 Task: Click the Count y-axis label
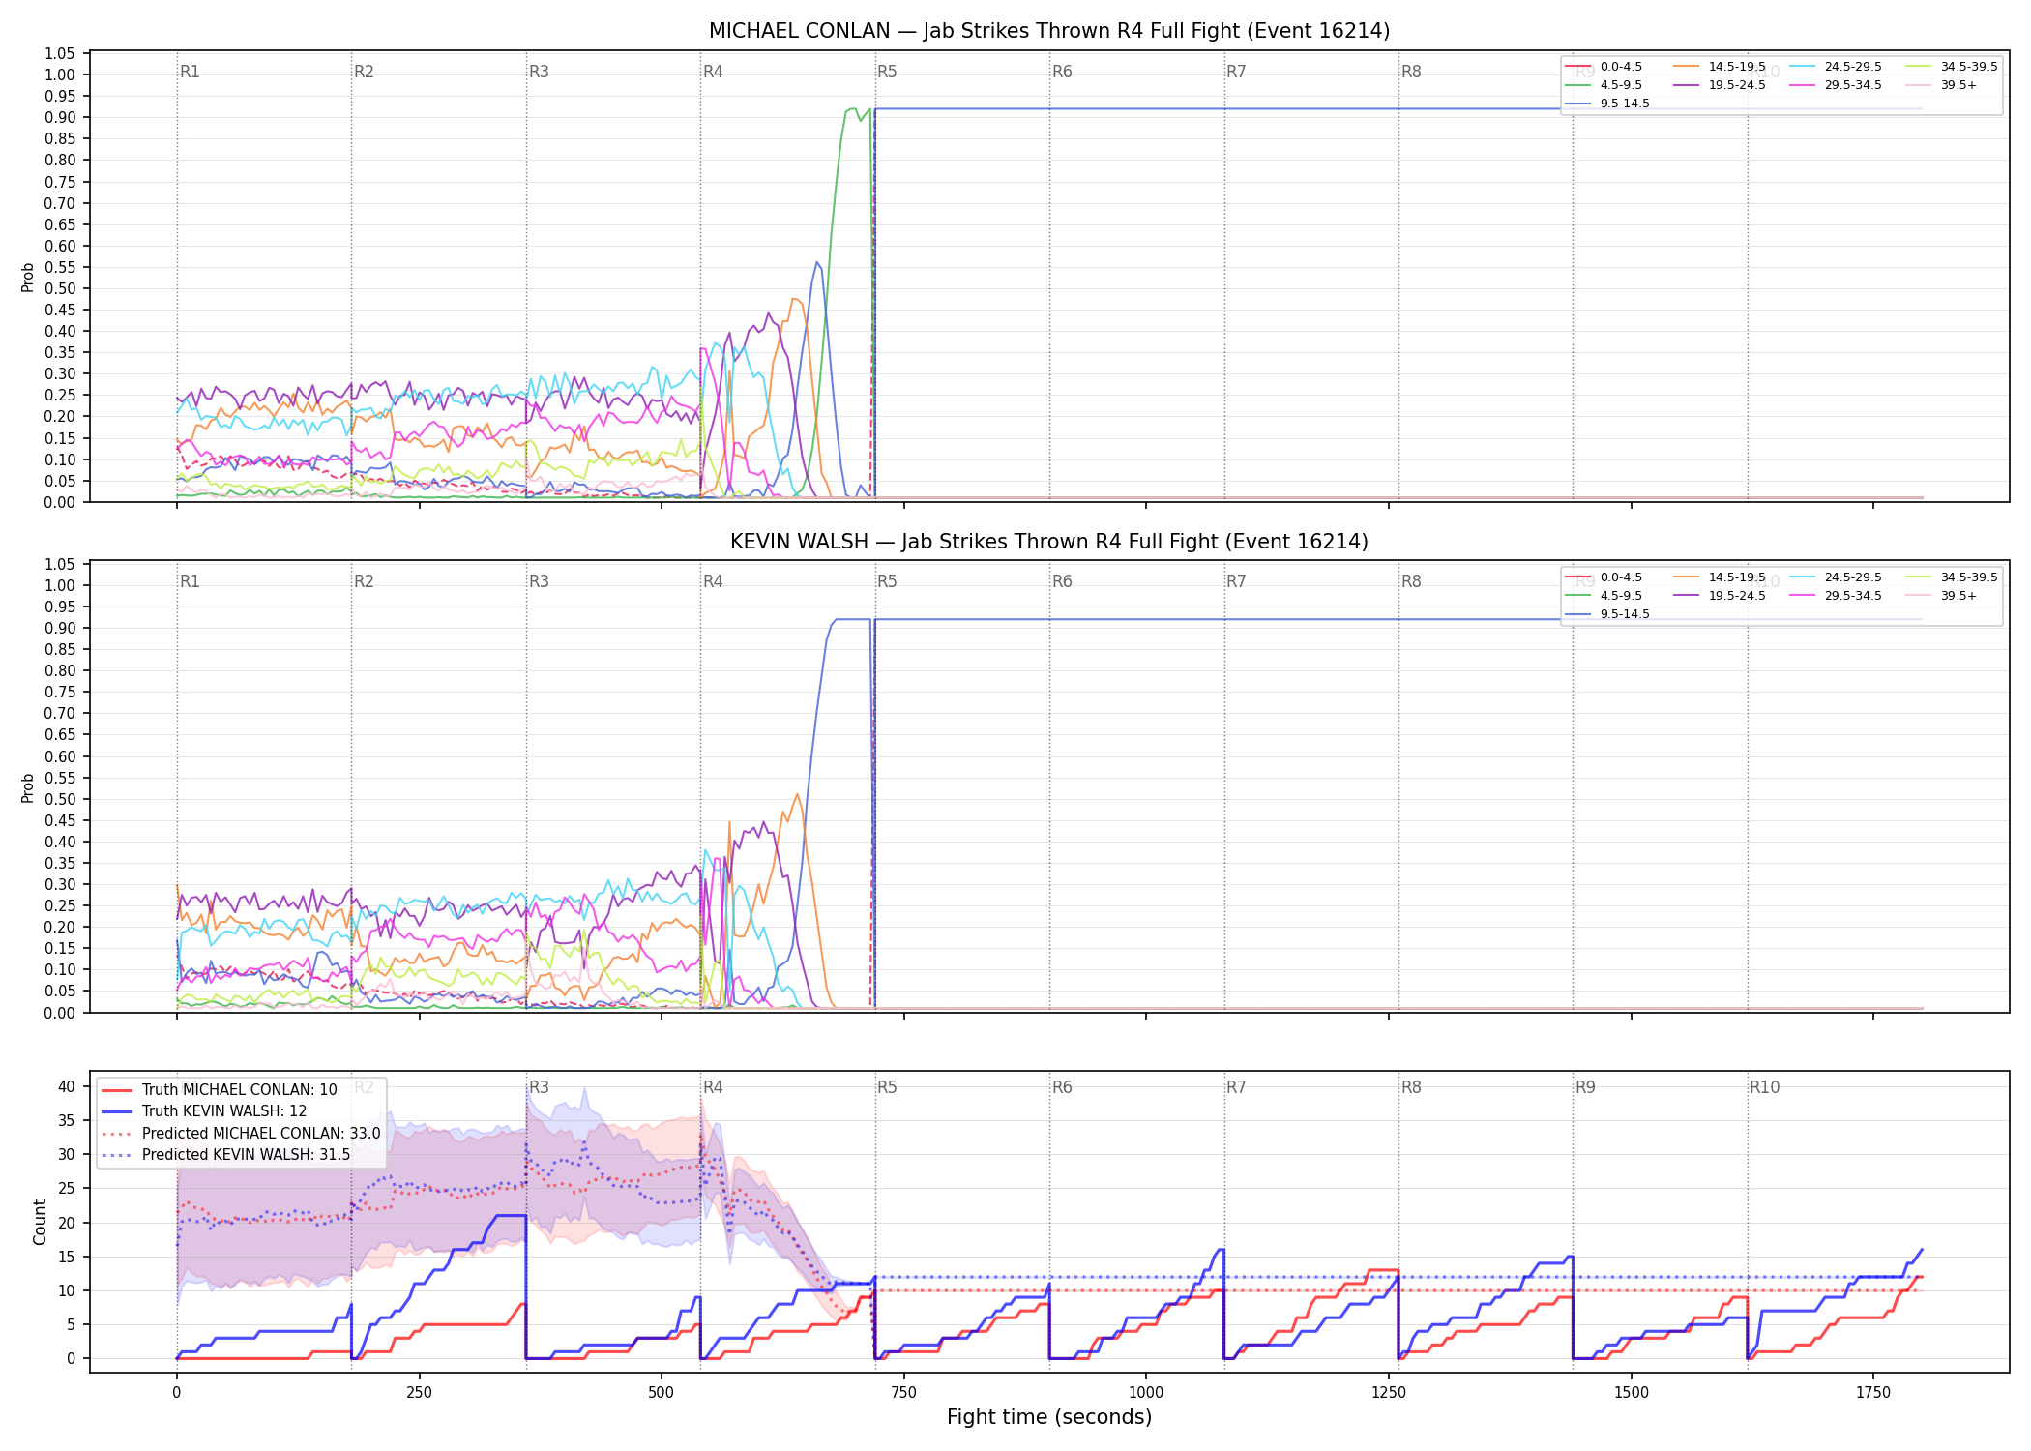[x=40, y=1222]
